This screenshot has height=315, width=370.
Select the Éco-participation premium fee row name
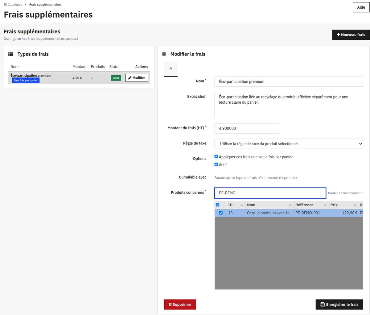click(31, 76)
